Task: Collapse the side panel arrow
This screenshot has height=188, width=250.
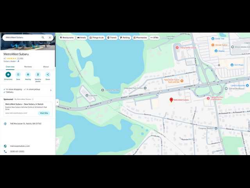Action: click(57, 102)
